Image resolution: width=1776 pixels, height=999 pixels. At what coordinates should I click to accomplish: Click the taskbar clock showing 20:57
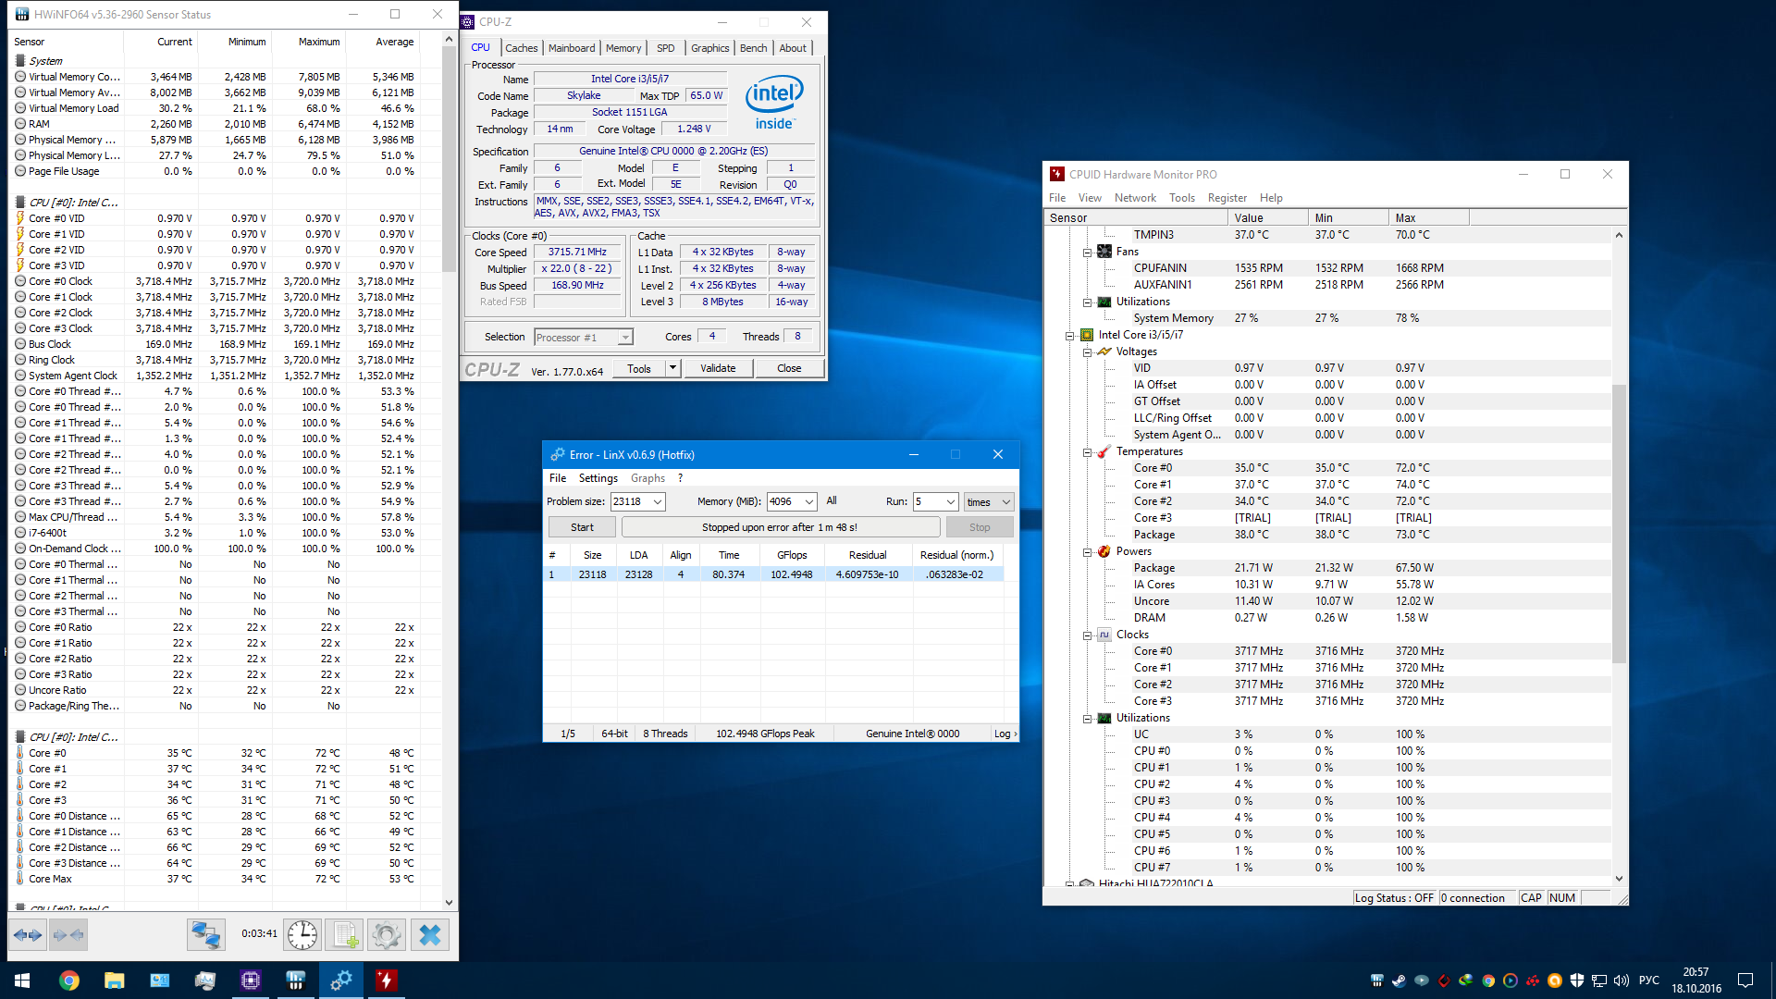click(x=1696, y=980)
